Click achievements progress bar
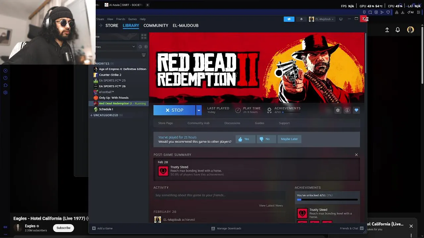 pyautogui.click(x=327, y=200)
